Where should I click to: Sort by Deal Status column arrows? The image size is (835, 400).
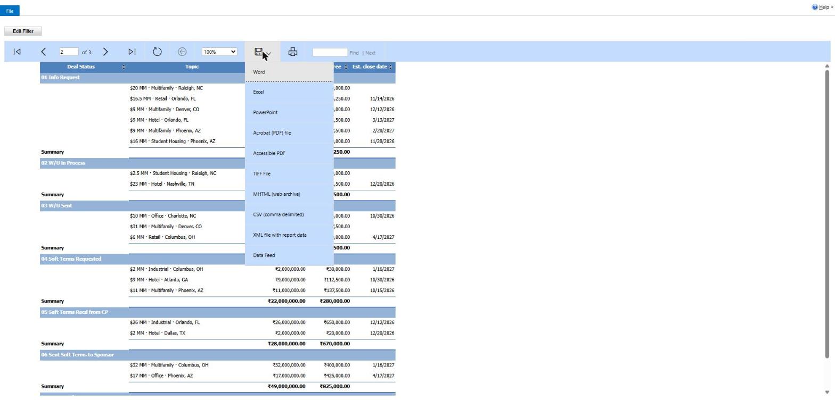tap(124, 67)
